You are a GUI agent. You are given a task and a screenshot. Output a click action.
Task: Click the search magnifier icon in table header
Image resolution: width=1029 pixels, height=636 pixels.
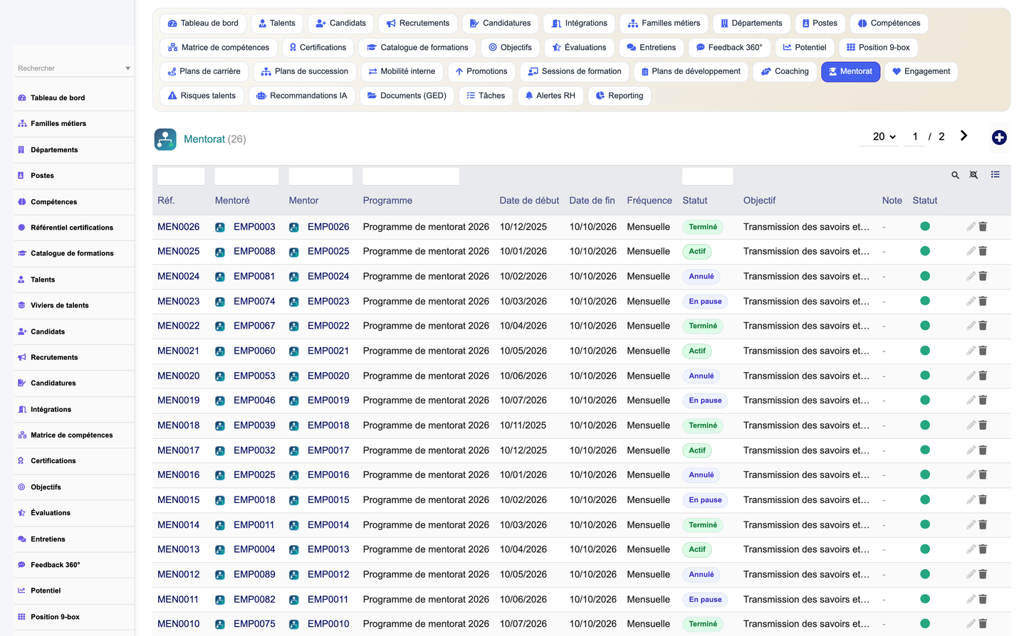coord(955,175)
